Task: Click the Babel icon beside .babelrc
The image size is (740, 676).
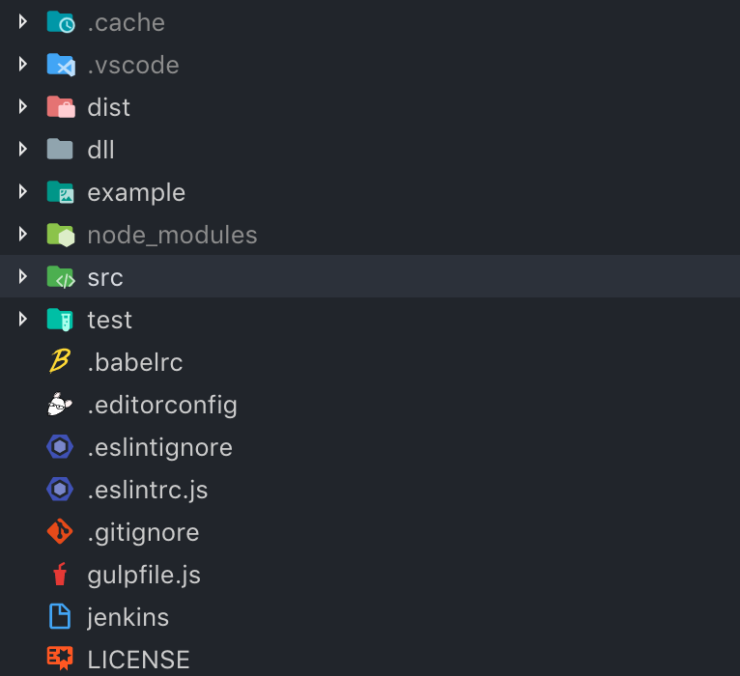Action: tap(60, 361)
